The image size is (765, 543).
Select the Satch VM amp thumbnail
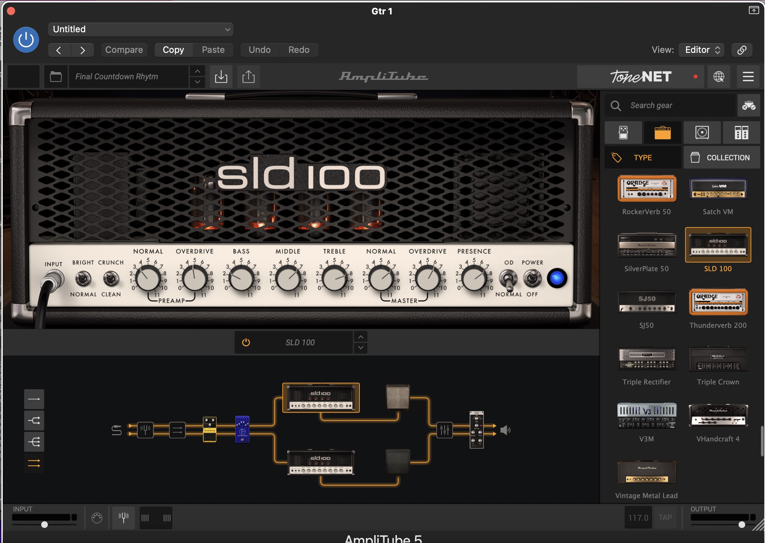click(718, 188)
